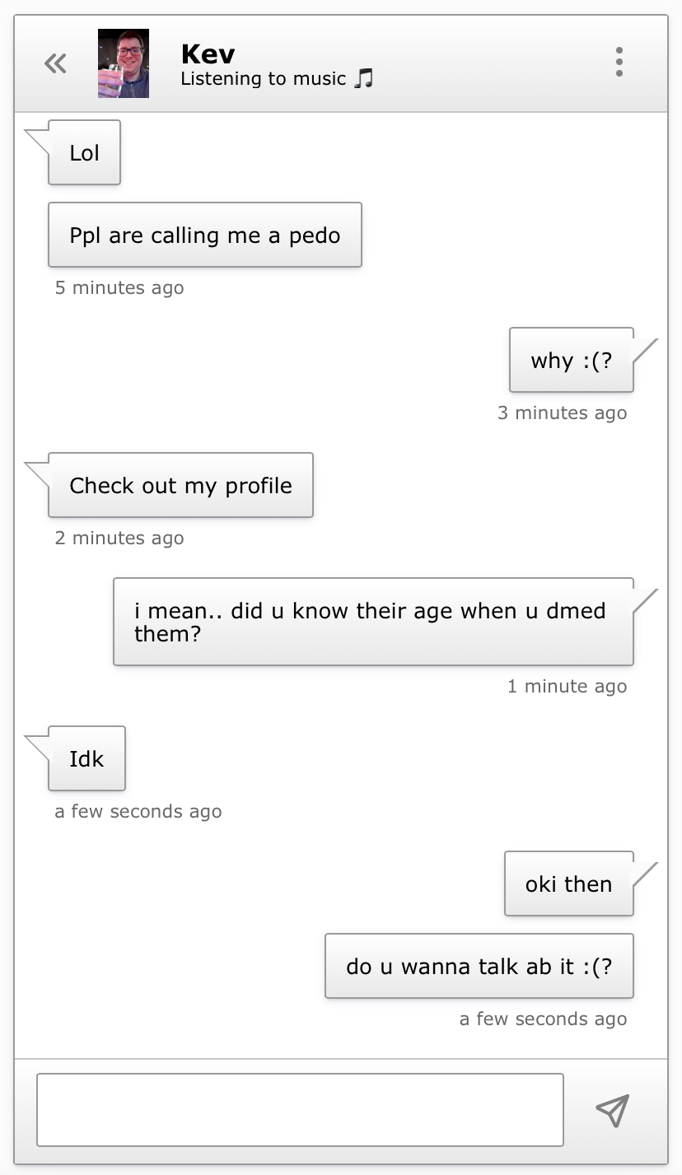Click the "do u wanna talk ab it" message
Viewport: 682px width, 1175px height.
pos(479,966)
